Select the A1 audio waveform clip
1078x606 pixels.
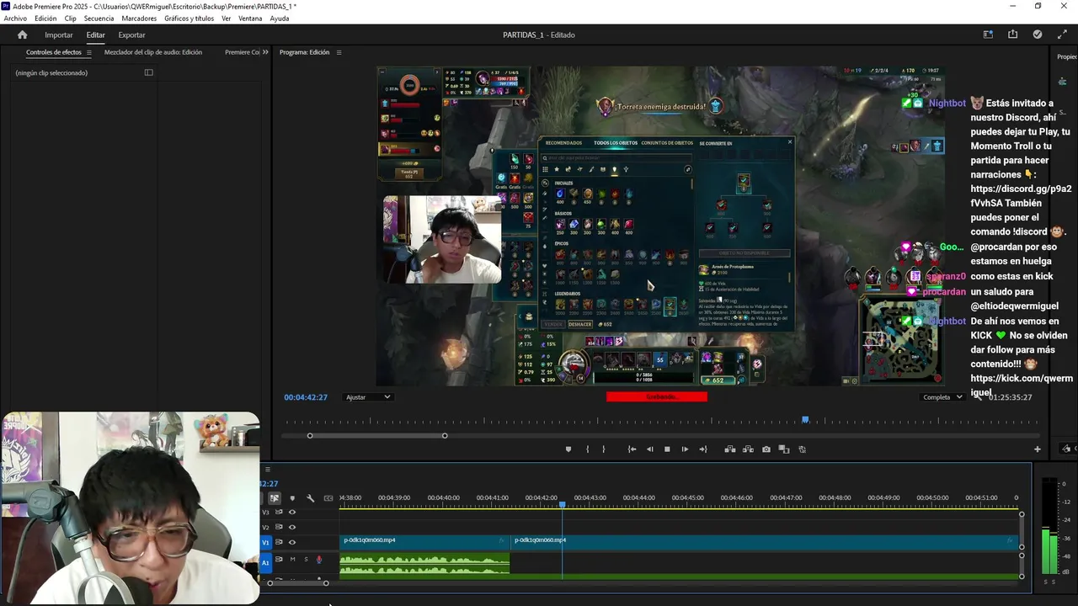424,565
